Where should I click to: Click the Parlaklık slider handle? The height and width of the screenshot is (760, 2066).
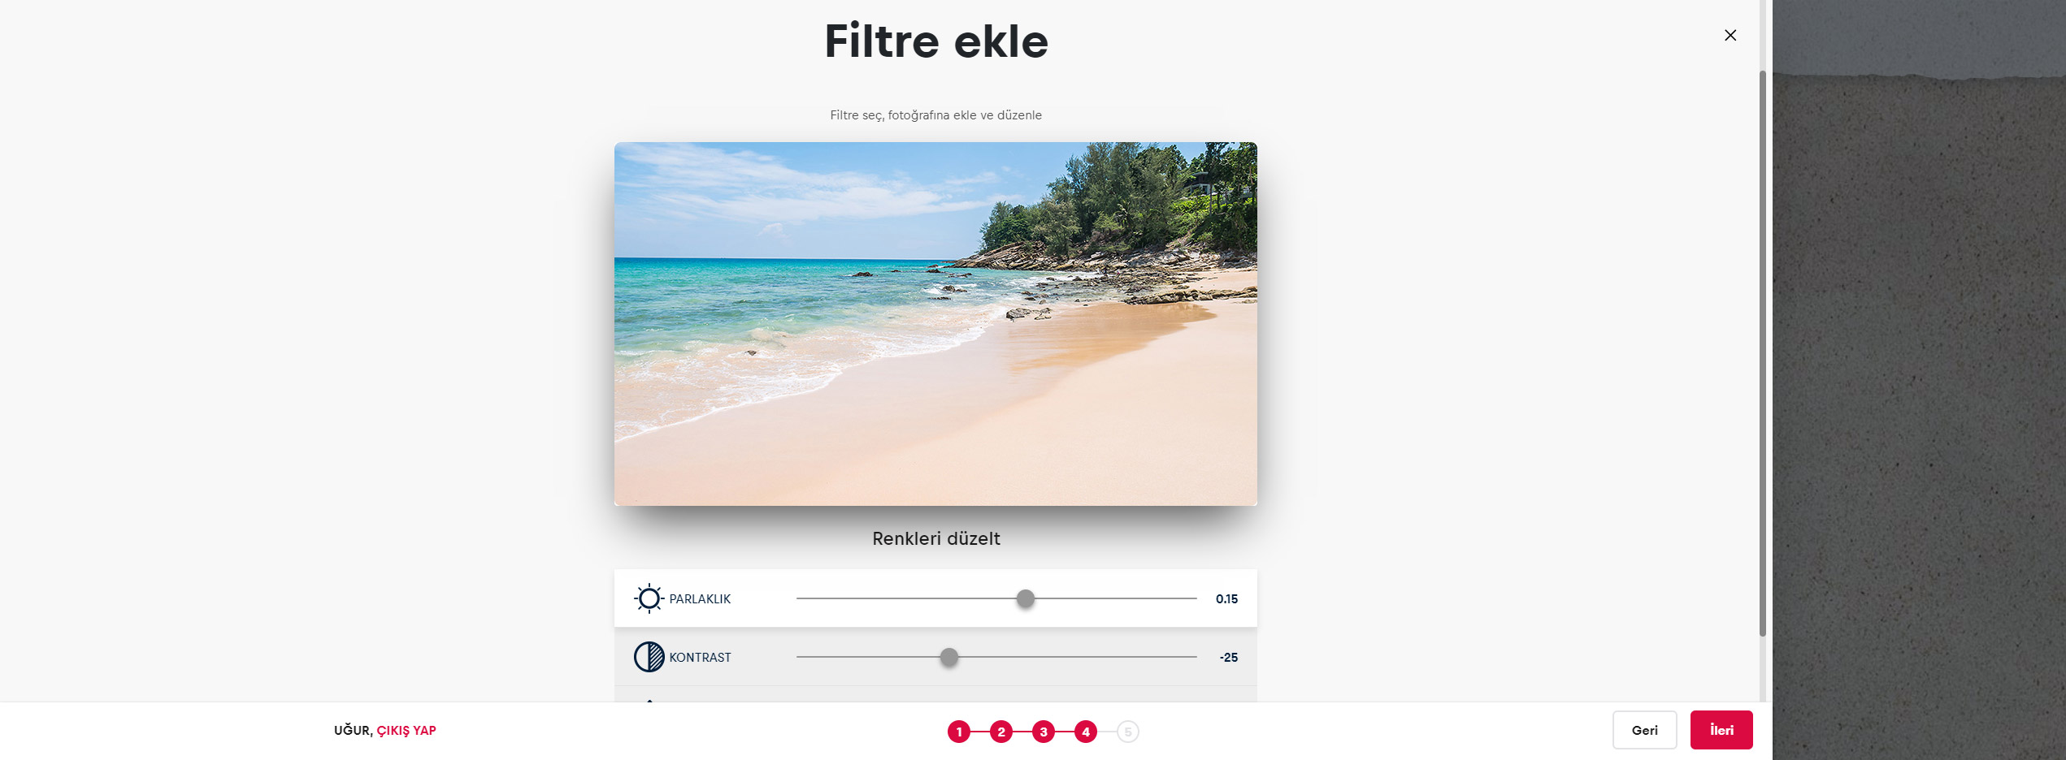tap(1026, 598)
